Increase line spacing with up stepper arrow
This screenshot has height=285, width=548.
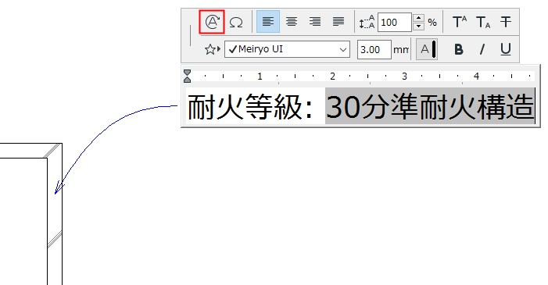click(x=418, y=18)
